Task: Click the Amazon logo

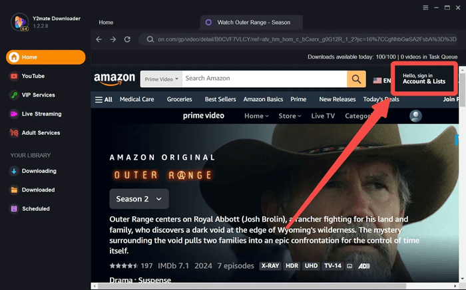Action: coord(115,79)
